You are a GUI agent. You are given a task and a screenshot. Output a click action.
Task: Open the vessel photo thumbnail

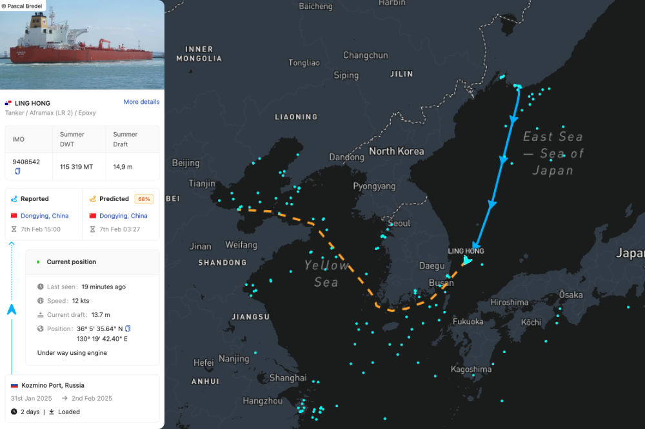pyautogui.click(x=82, y=45)
